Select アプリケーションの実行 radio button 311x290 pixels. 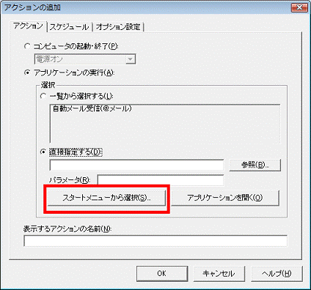coord(27,72)
